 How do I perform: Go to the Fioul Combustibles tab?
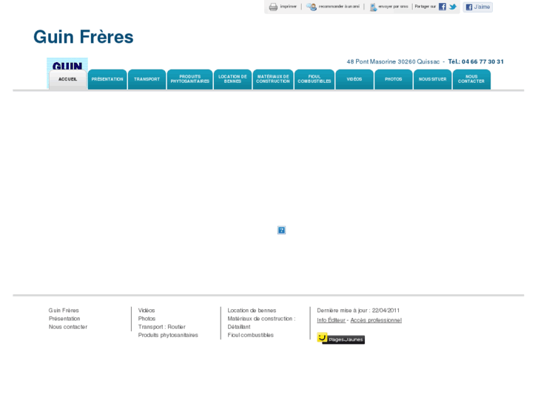point(315,80)
